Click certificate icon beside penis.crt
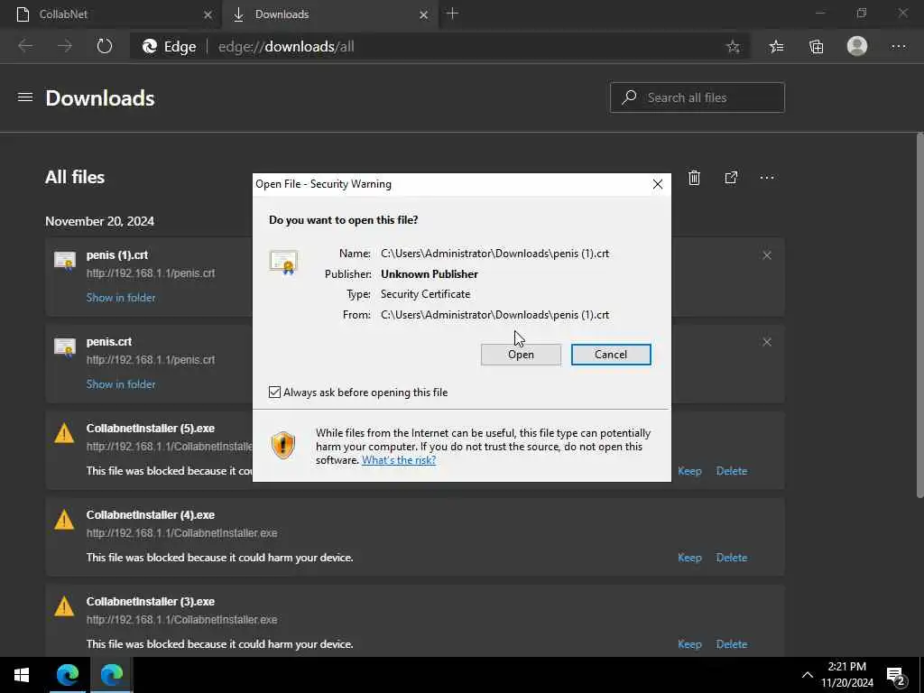 click(x=65, y=346)
